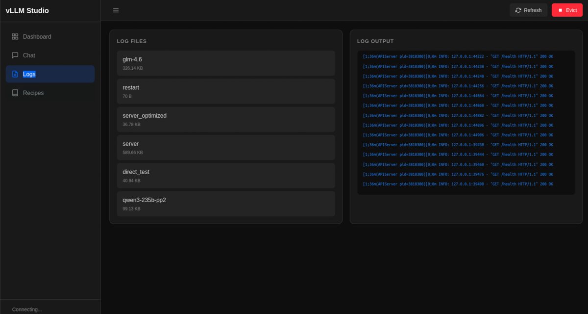Click the Evict button

(567, 10)
